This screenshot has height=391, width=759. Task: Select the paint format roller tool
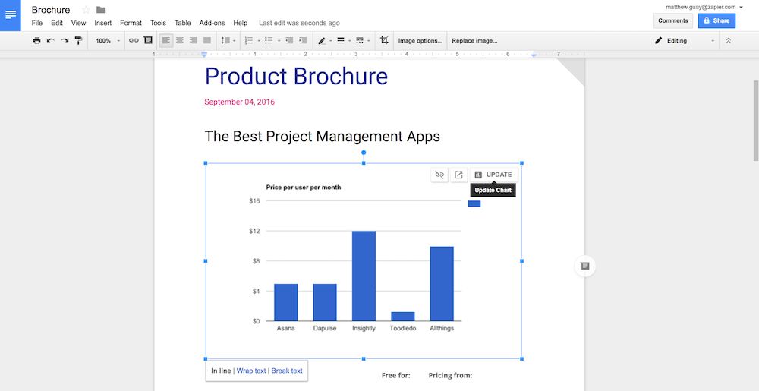(78, 40)
